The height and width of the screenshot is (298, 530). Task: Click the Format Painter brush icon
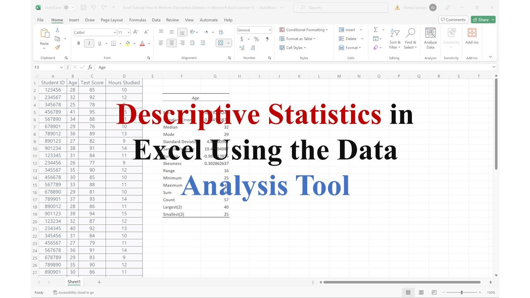pyautogui.click(x=57, y=47)
